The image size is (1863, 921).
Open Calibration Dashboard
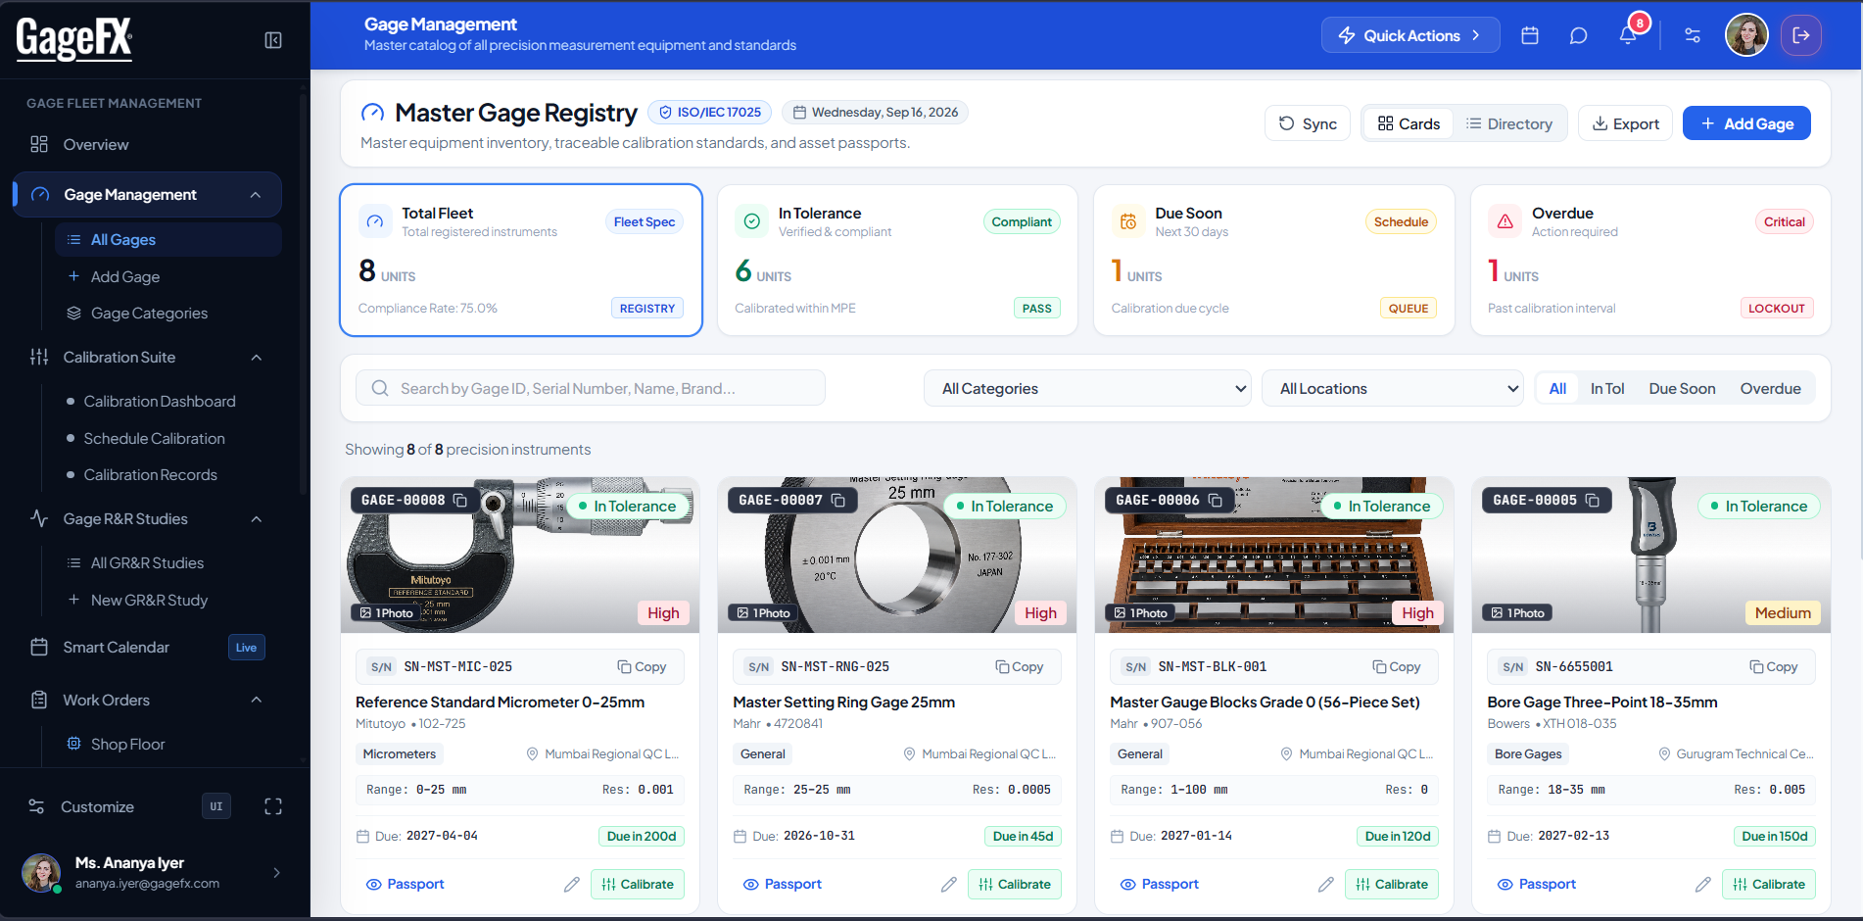[160, 402]
